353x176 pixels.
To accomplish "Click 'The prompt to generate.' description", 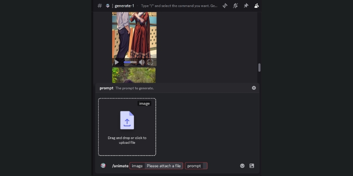I will click(135, 88).
